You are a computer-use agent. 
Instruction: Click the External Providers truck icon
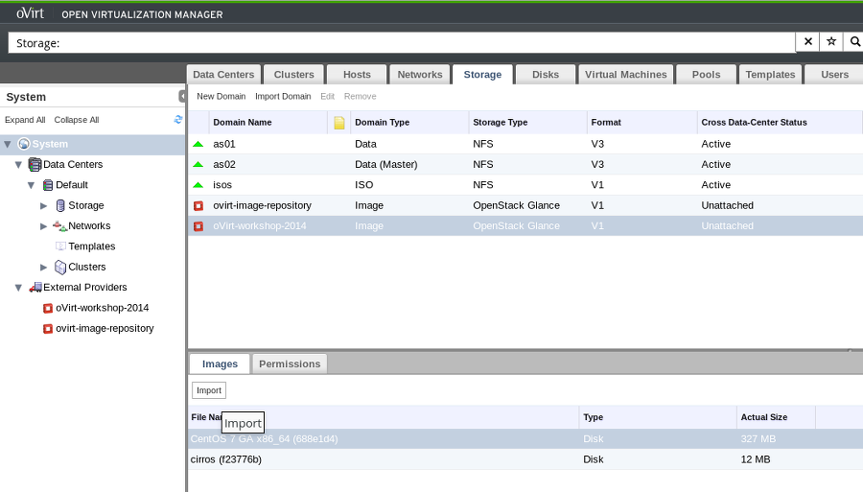35,288
